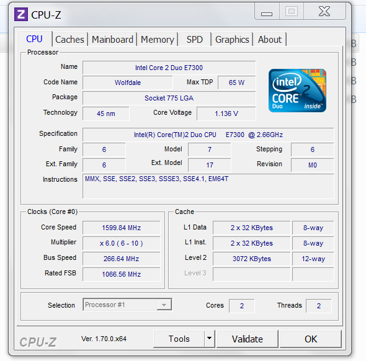Select the Wolfdale code name value

tap(128, 82)
